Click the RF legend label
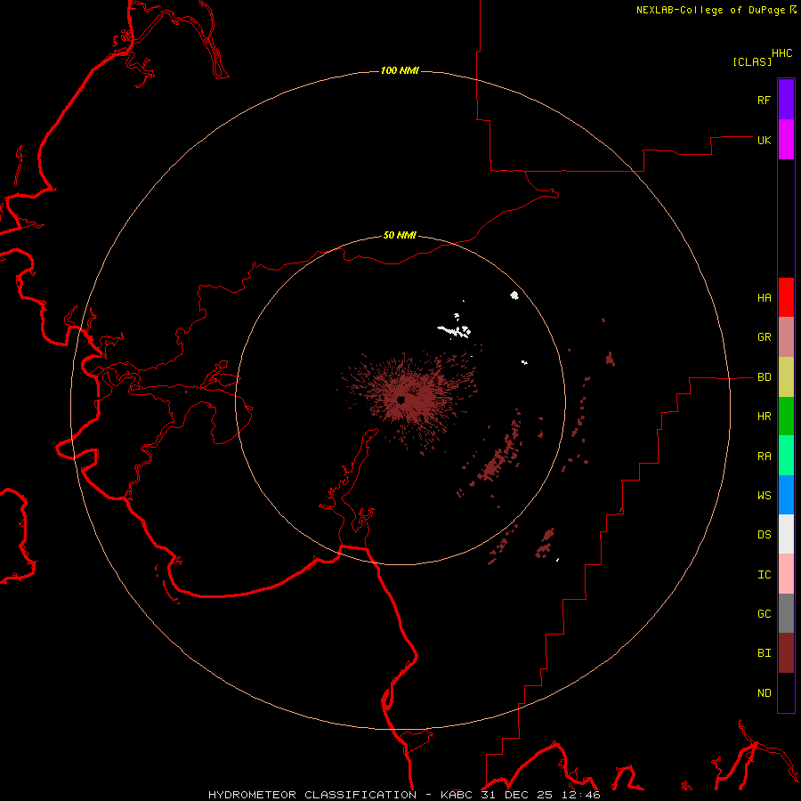This screenshot has width=801, height=801. tap(764, 100)
